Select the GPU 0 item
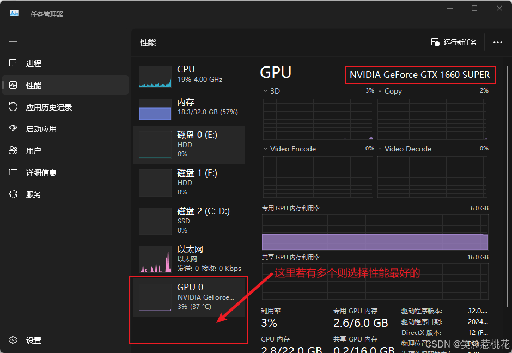Screen dimensions: 512x353 click(189, 297)
